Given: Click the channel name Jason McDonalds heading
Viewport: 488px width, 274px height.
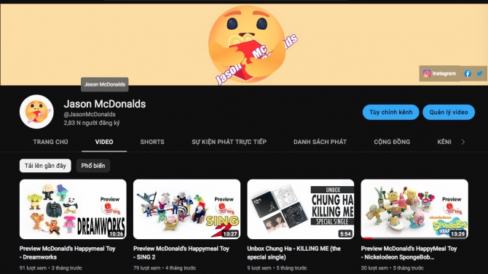Looking at the screenshot, I should (x=105, y=104).
